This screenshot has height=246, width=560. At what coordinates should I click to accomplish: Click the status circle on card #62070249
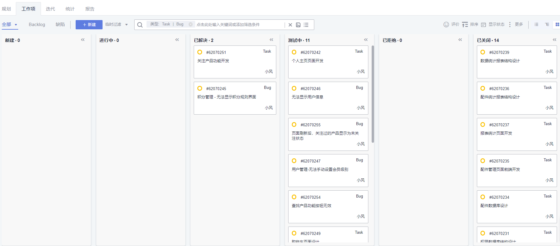294,233
